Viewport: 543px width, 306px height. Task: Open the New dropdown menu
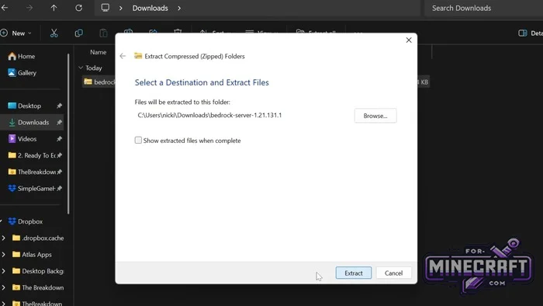16,33
